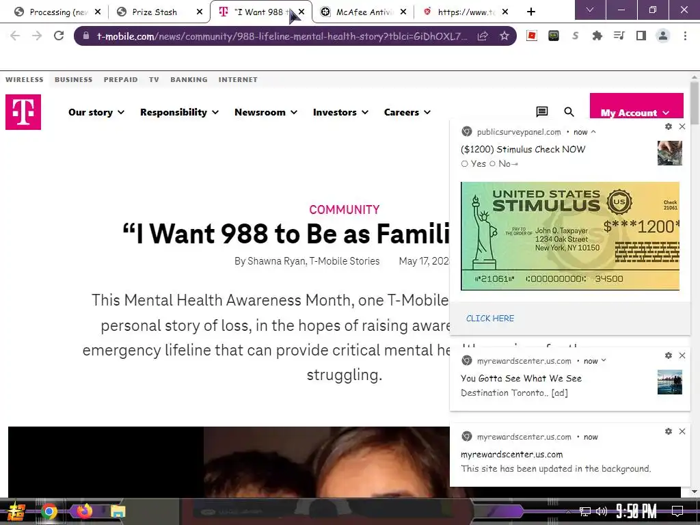Image resolution: width=700 pixels, height=525 pixels.
Task: Click the browser forward arrow
Action: pyautogui.click(x=37, y=36)
